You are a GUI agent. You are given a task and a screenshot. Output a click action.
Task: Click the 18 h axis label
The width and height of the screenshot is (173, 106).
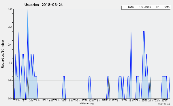[131, 100]
